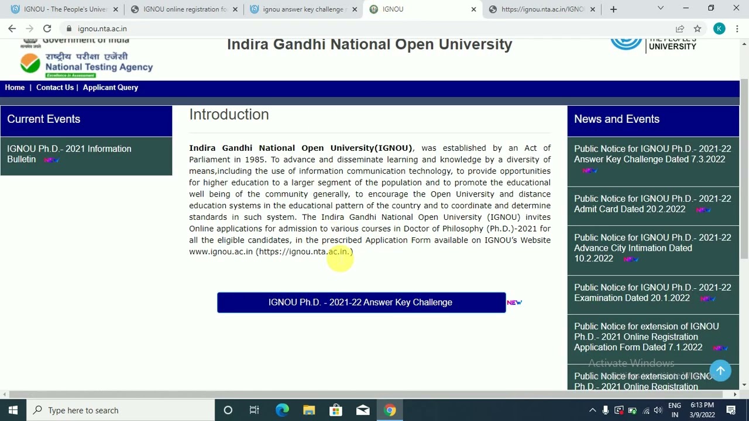Go back using the browser back arrow
The height and width of the screenshot is (421, 749).
click(12, 29)
